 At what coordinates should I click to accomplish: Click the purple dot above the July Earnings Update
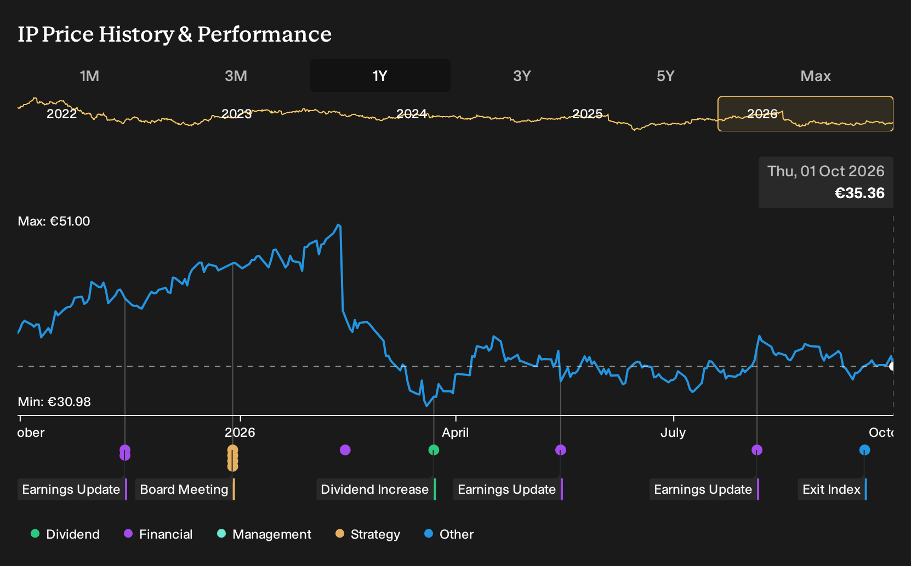[x=757, y=450]
